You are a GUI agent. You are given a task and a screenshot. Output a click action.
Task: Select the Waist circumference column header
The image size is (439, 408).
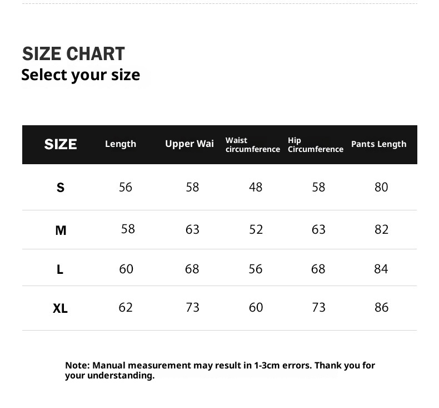(x=252, y=145)
